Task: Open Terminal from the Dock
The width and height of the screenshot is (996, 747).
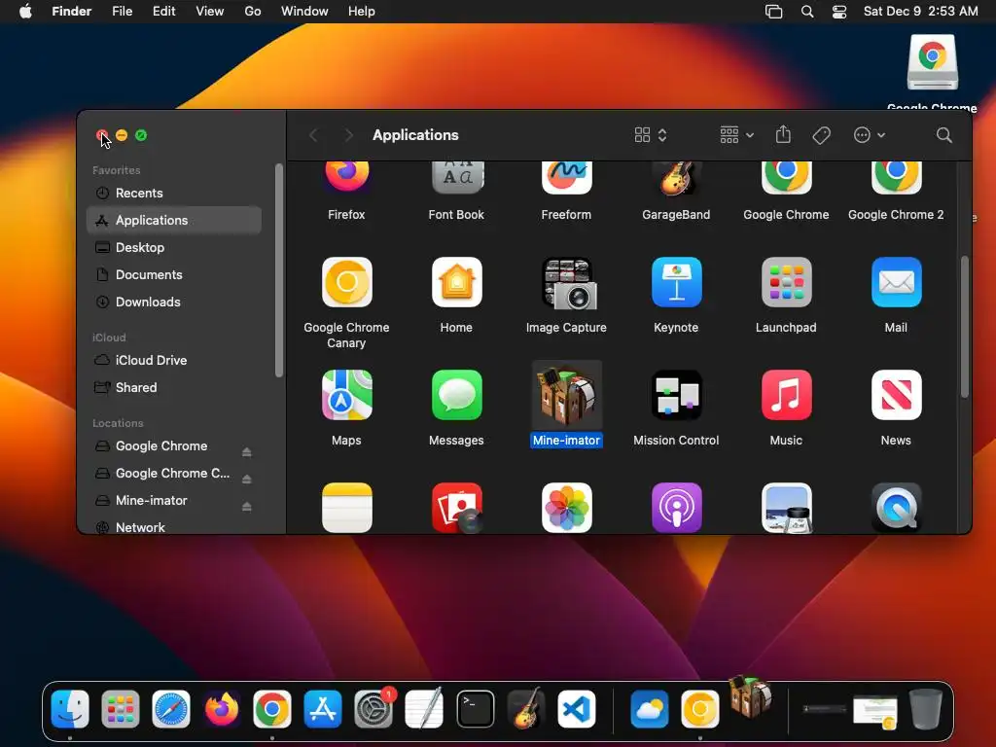Action: click(x=475, y=709)
